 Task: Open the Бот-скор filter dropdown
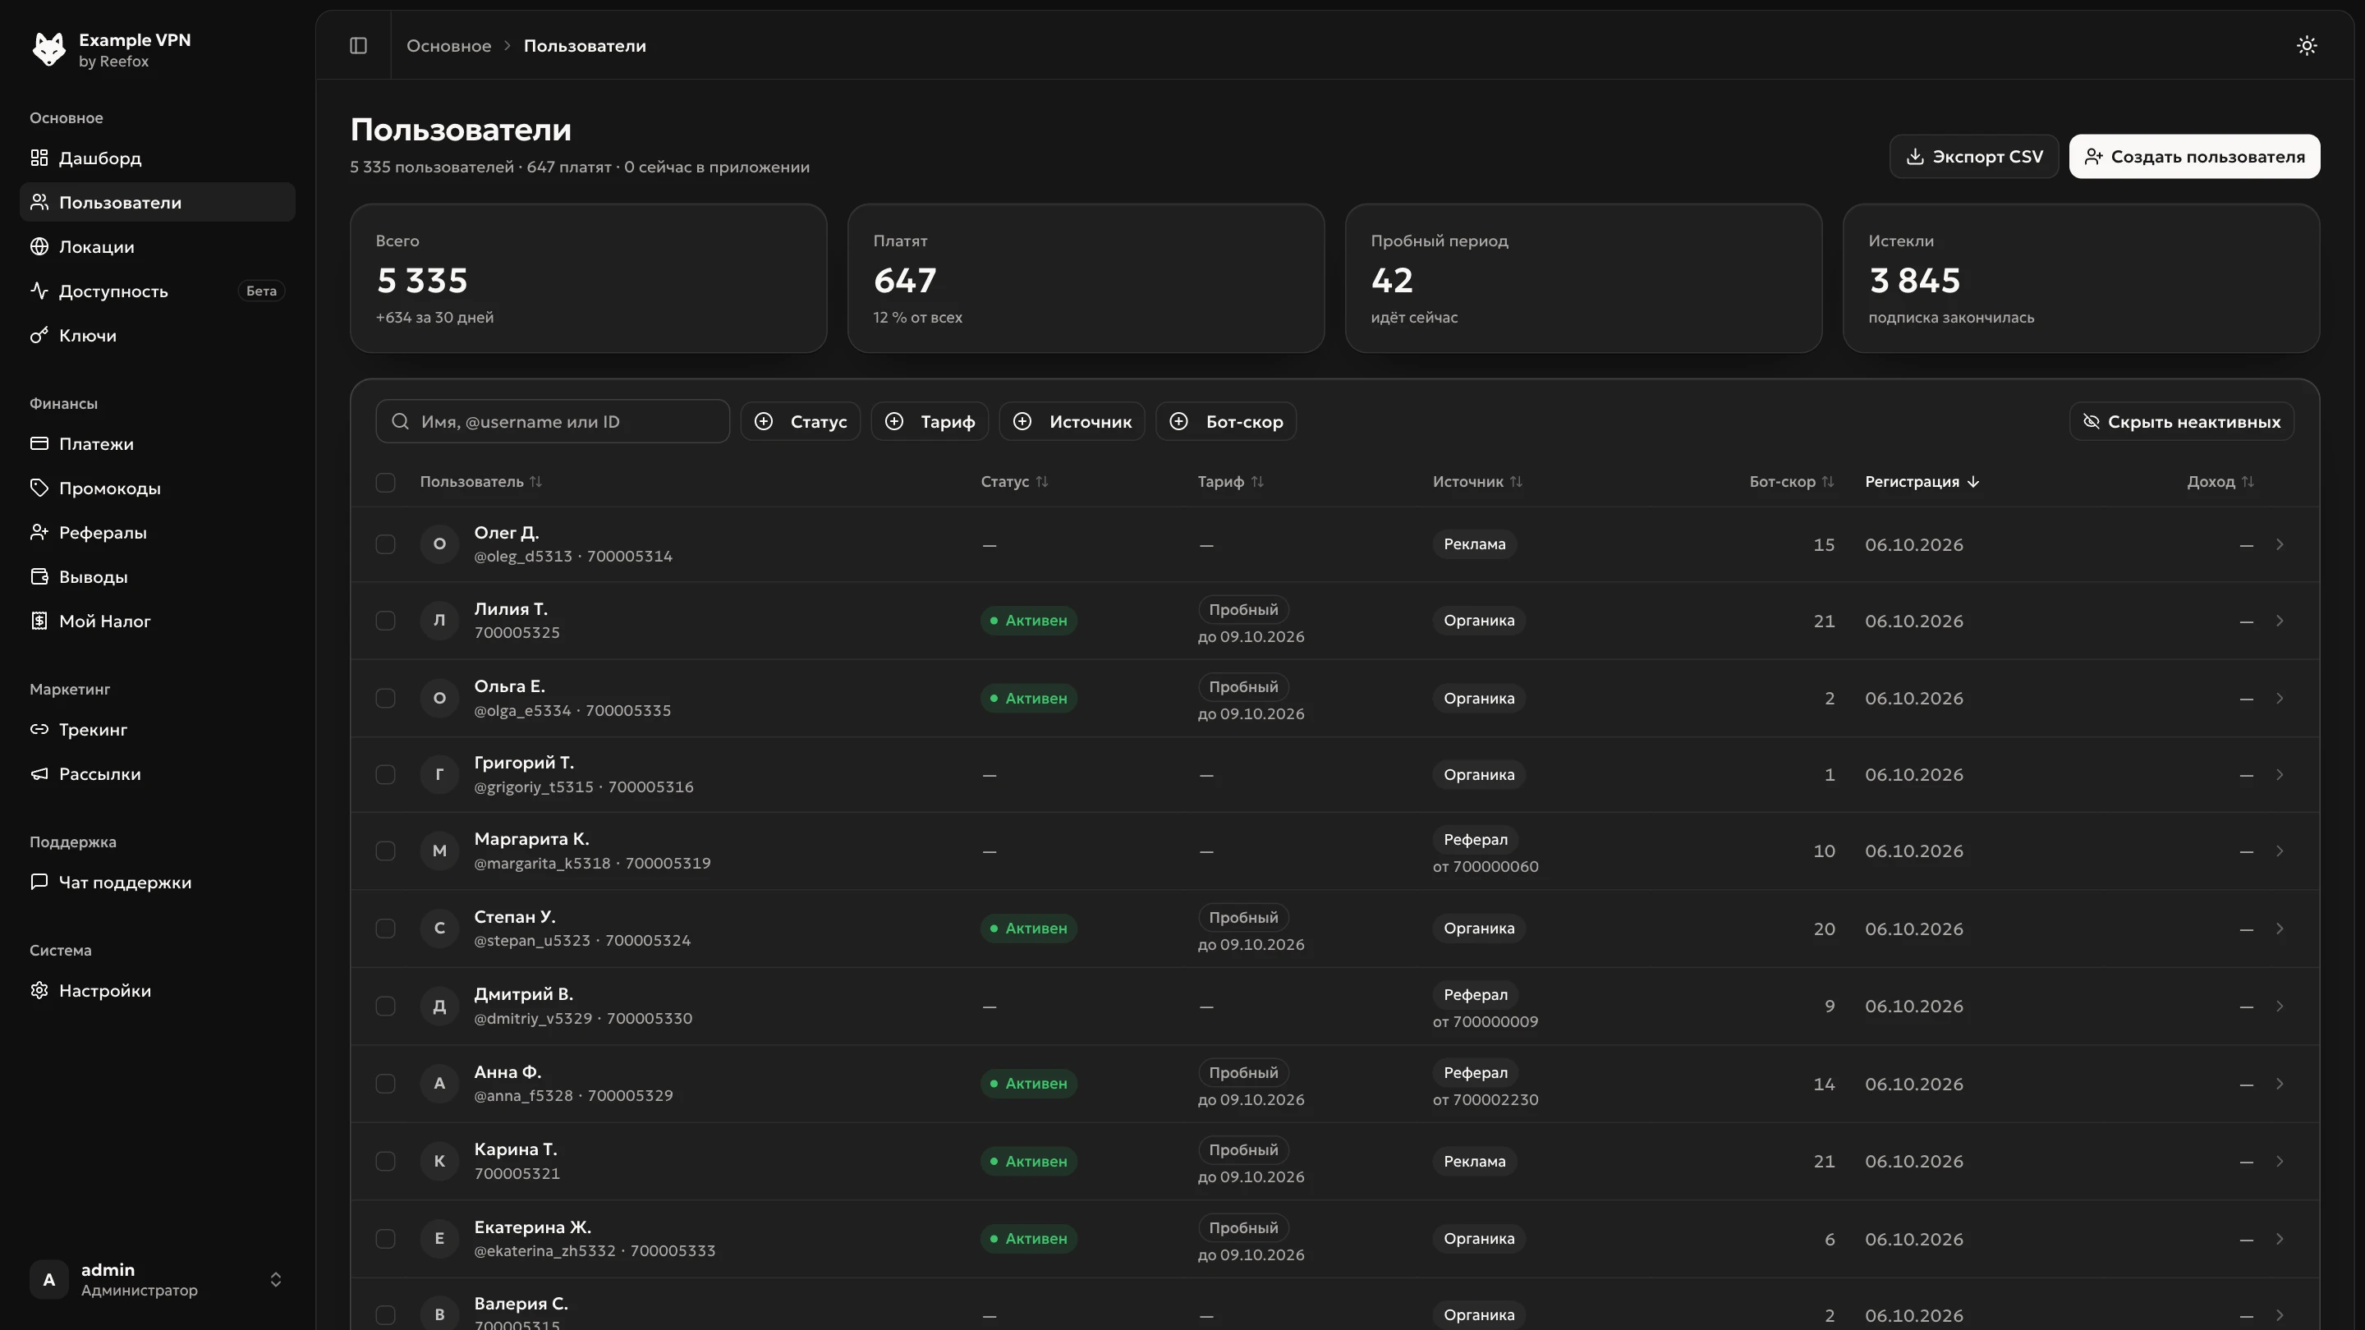click(1226, 421)
